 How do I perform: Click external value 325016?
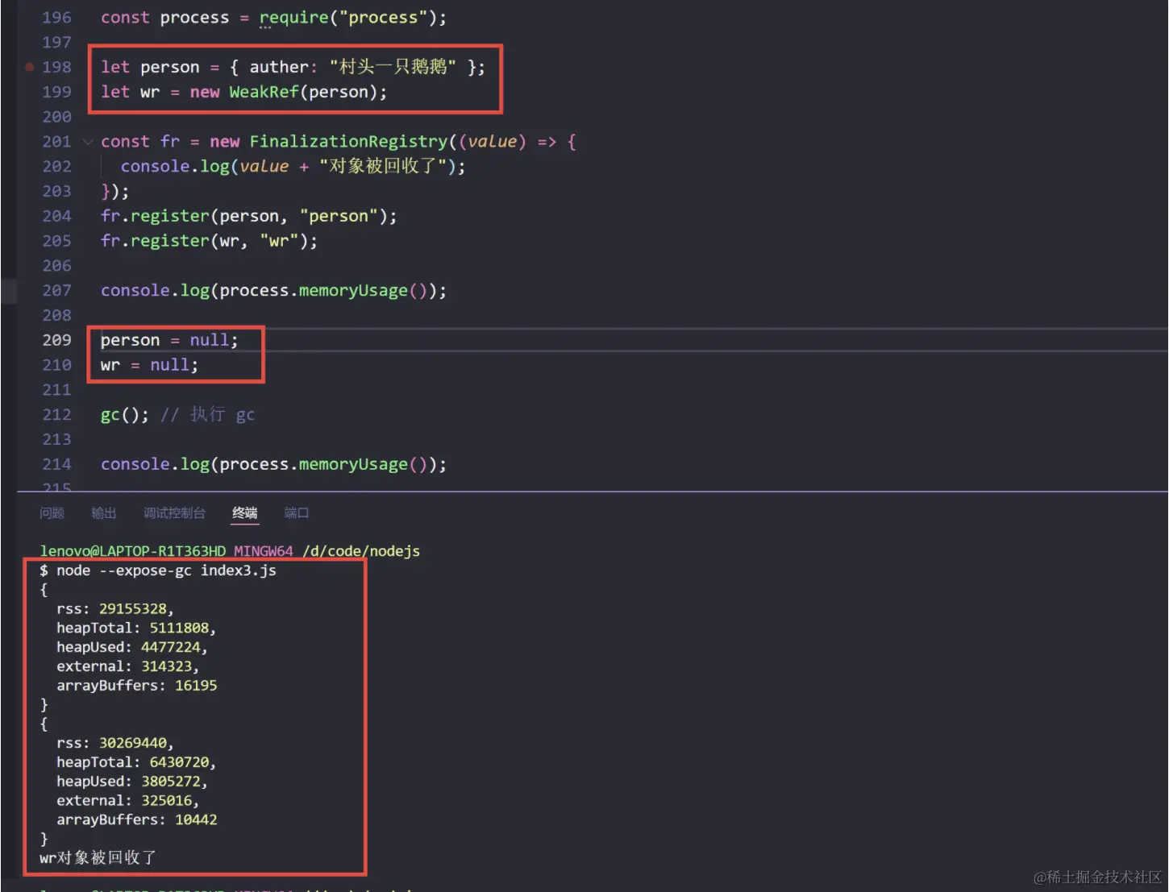tap(167, 801)
